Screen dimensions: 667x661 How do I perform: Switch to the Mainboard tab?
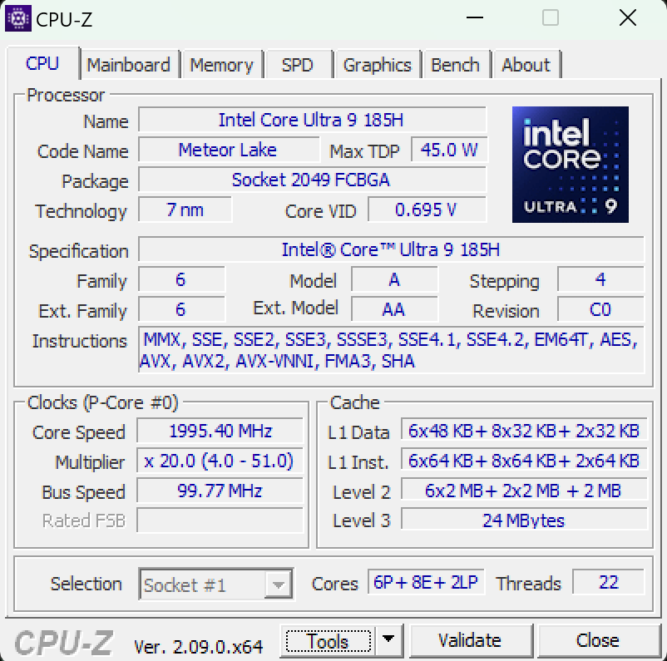pyautogui.click(x=129, y=64)
